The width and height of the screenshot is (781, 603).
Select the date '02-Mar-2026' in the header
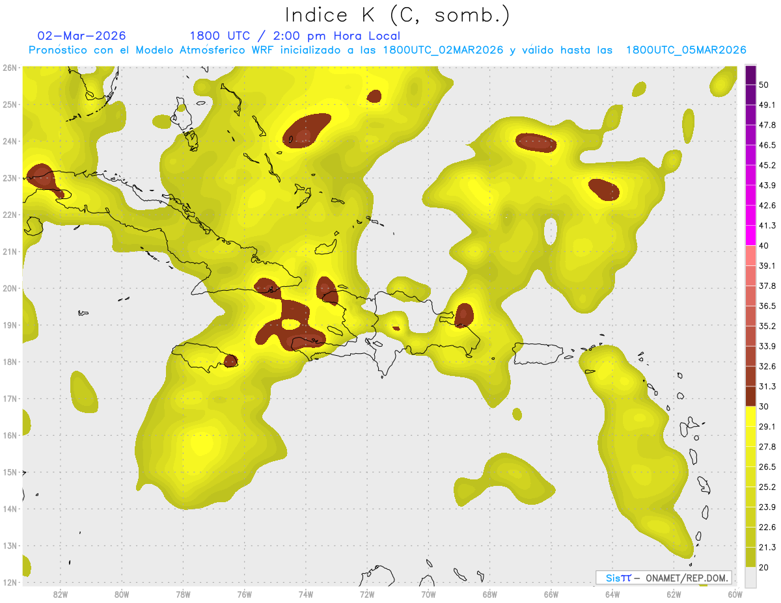pos(82,36)
